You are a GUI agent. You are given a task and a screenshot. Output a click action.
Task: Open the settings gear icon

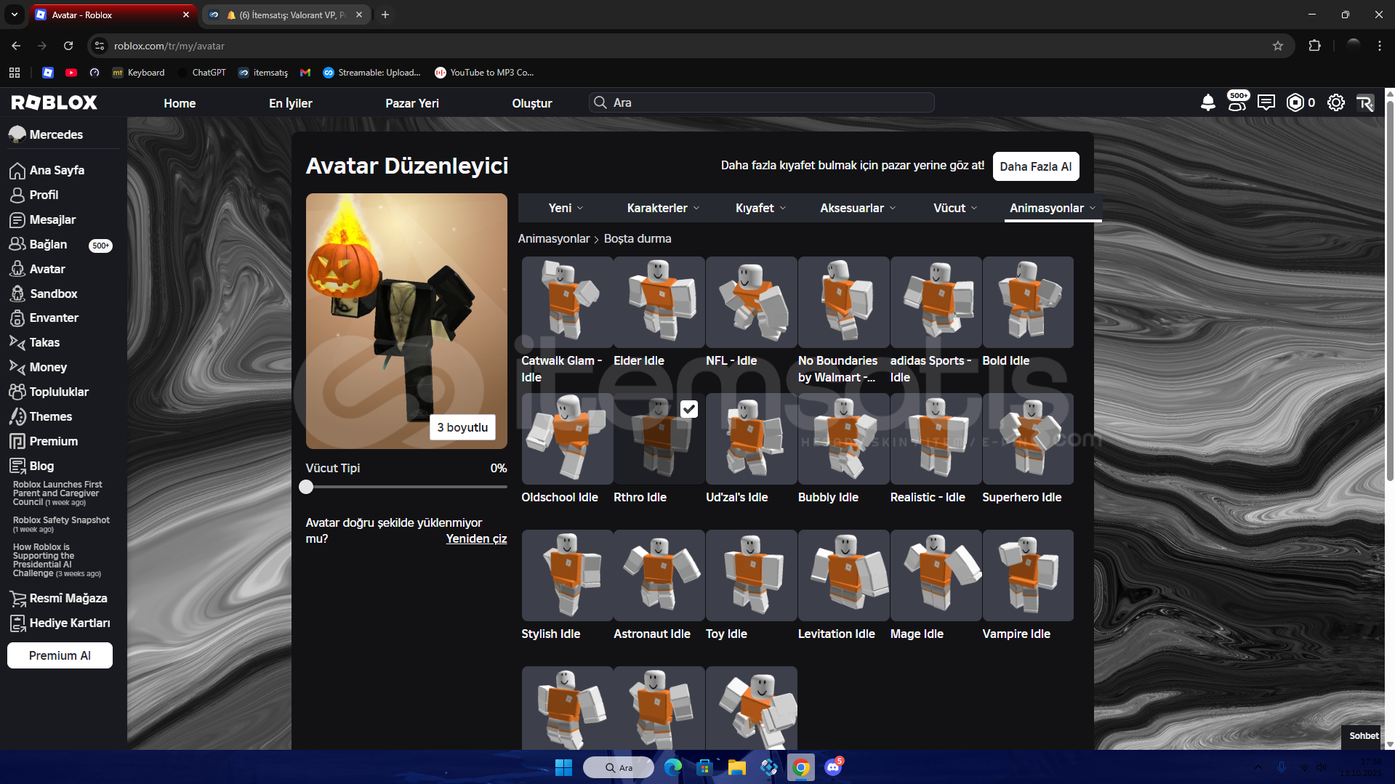tap(1335, 102)
